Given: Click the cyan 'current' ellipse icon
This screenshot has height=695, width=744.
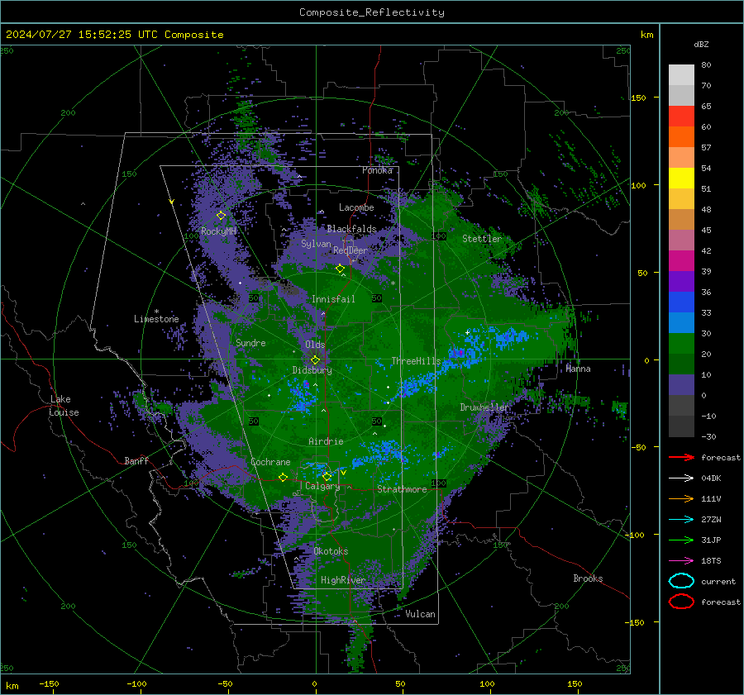Looking at the screenshot, I should 681,581.
